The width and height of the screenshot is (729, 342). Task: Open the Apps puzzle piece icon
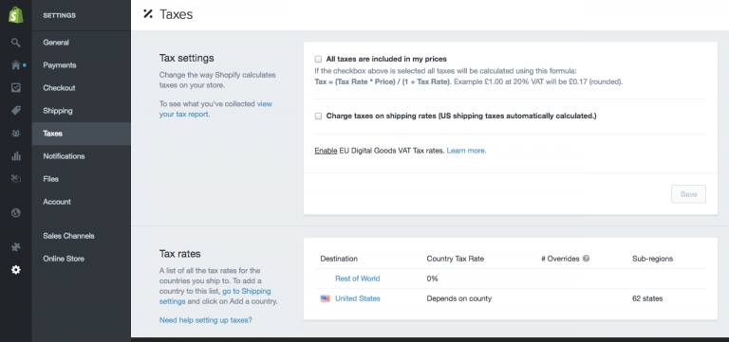click(16, 247)
